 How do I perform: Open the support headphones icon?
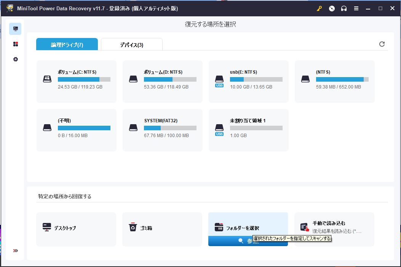344,8
